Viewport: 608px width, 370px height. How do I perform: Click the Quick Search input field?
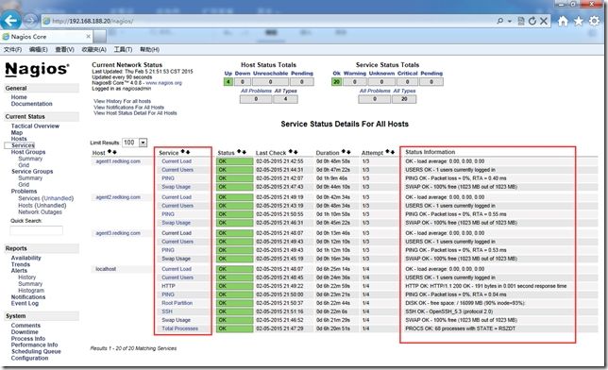click(37, 230)
